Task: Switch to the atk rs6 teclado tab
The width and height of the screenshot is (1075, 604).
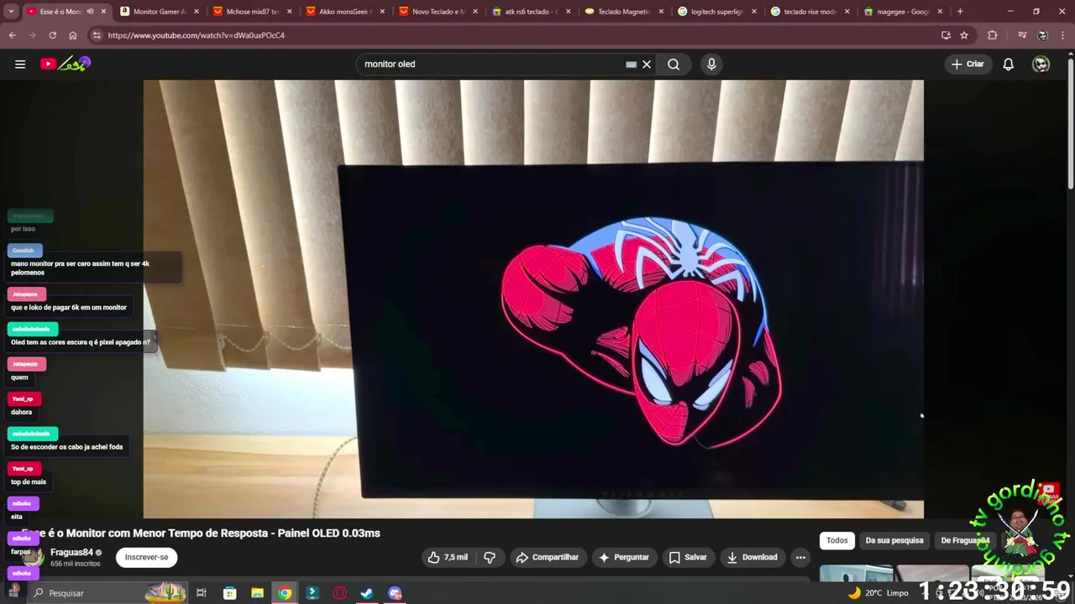Action: pos(531,12)
